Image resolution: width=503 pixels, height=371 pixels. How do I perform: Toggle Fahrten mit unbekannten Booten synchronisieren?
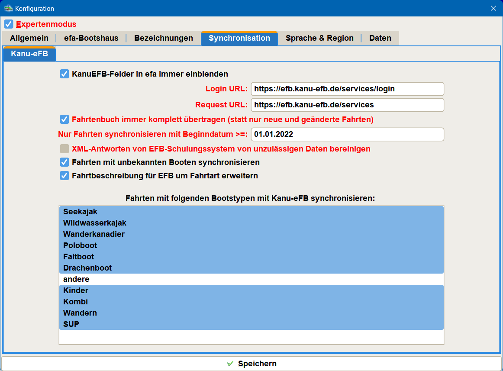64,162
